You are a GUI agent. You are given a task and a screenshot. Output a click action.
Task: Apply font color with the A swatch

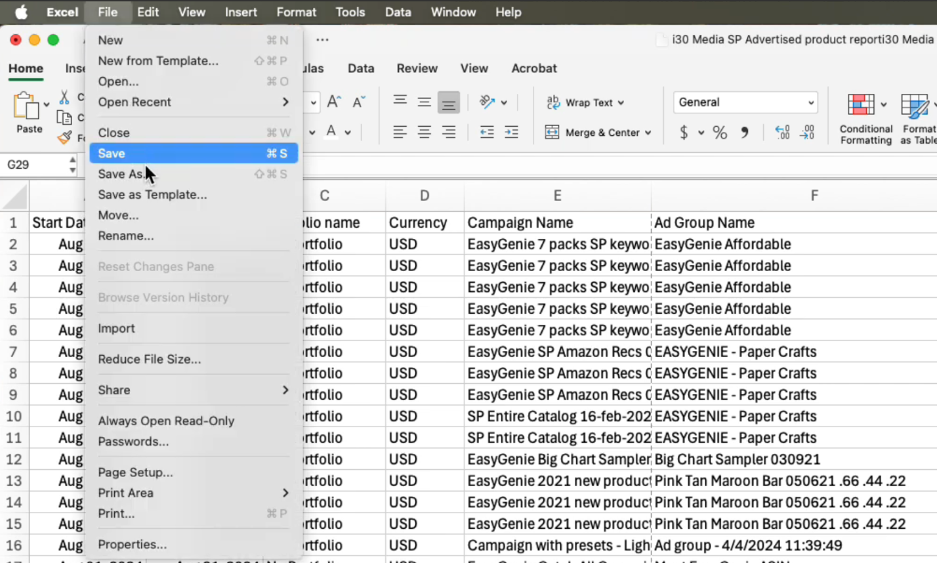[331, 132]
